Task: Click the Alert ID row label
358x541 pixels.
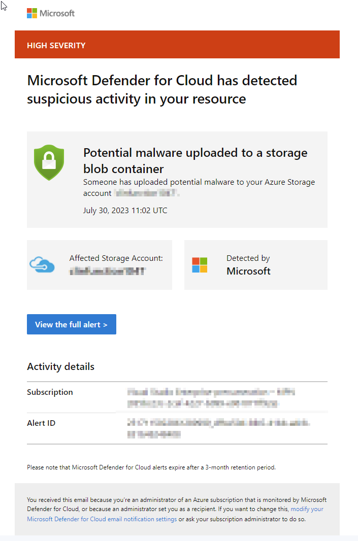Action: coord(41,423)
